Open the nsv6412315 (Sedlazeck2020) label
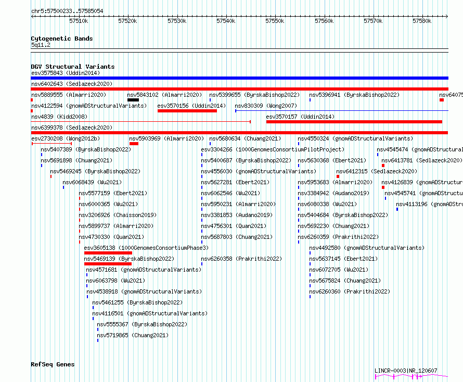This screenshot has height=382, width=463. point(377,171)
